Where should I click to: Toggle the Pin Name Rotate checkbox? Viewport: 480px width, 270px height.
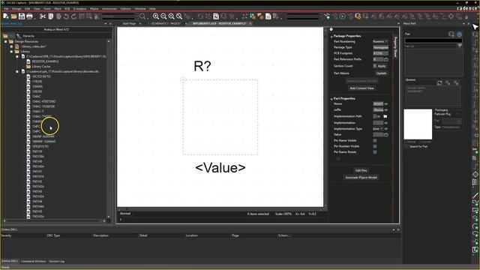click(375, 152)
